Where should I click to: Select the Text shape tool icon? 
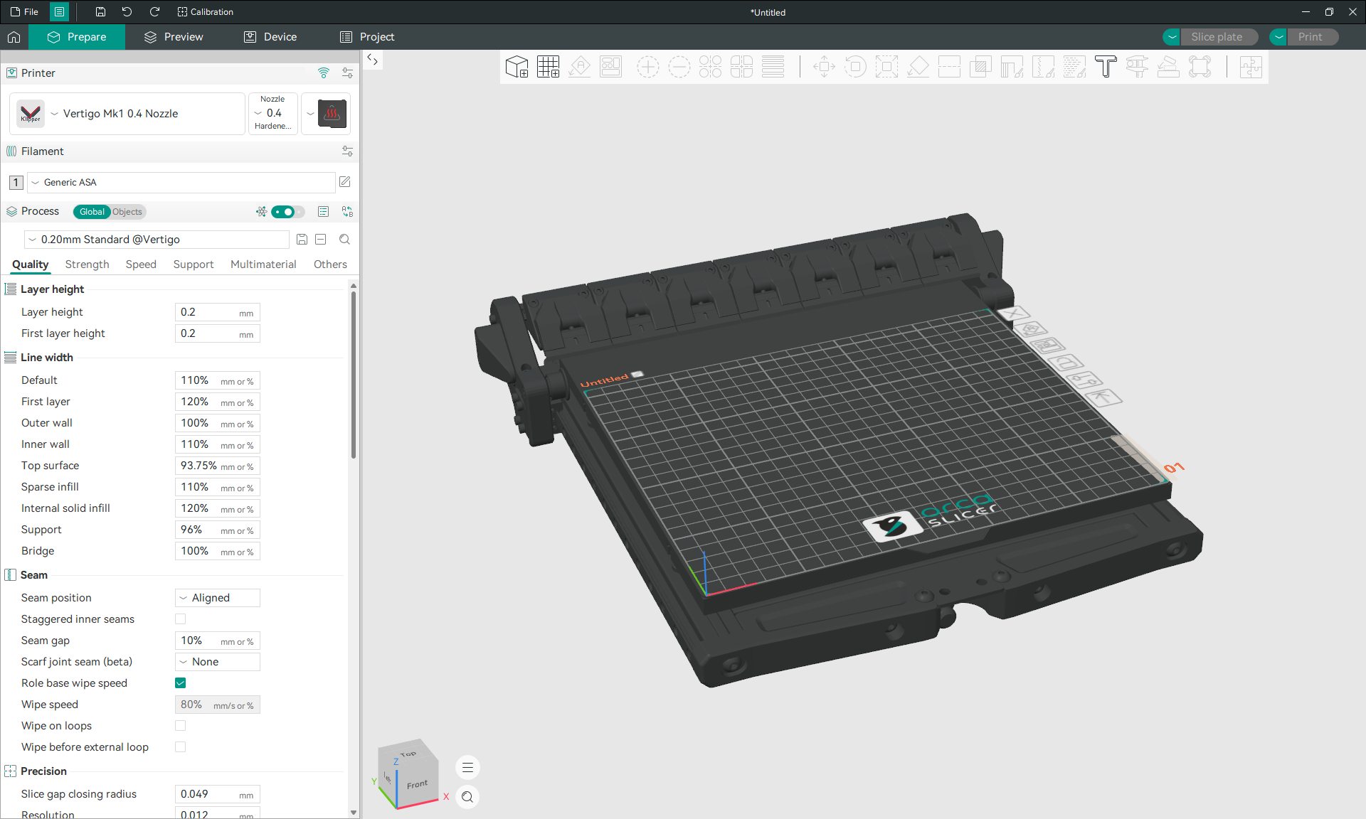coord(1106,67)
